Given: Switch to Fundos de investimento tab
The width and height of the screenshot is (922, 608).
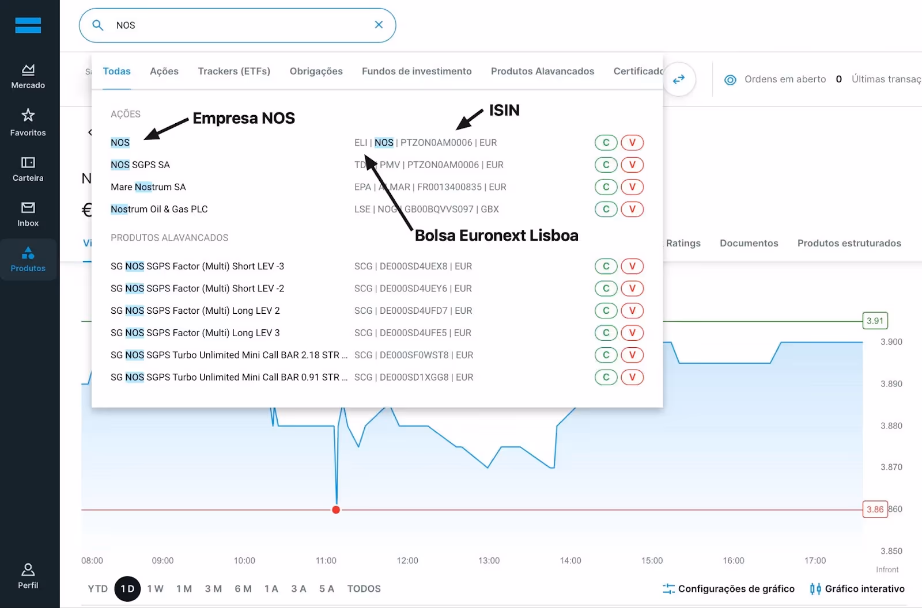Looking at the screenshot, I should 417,71.
